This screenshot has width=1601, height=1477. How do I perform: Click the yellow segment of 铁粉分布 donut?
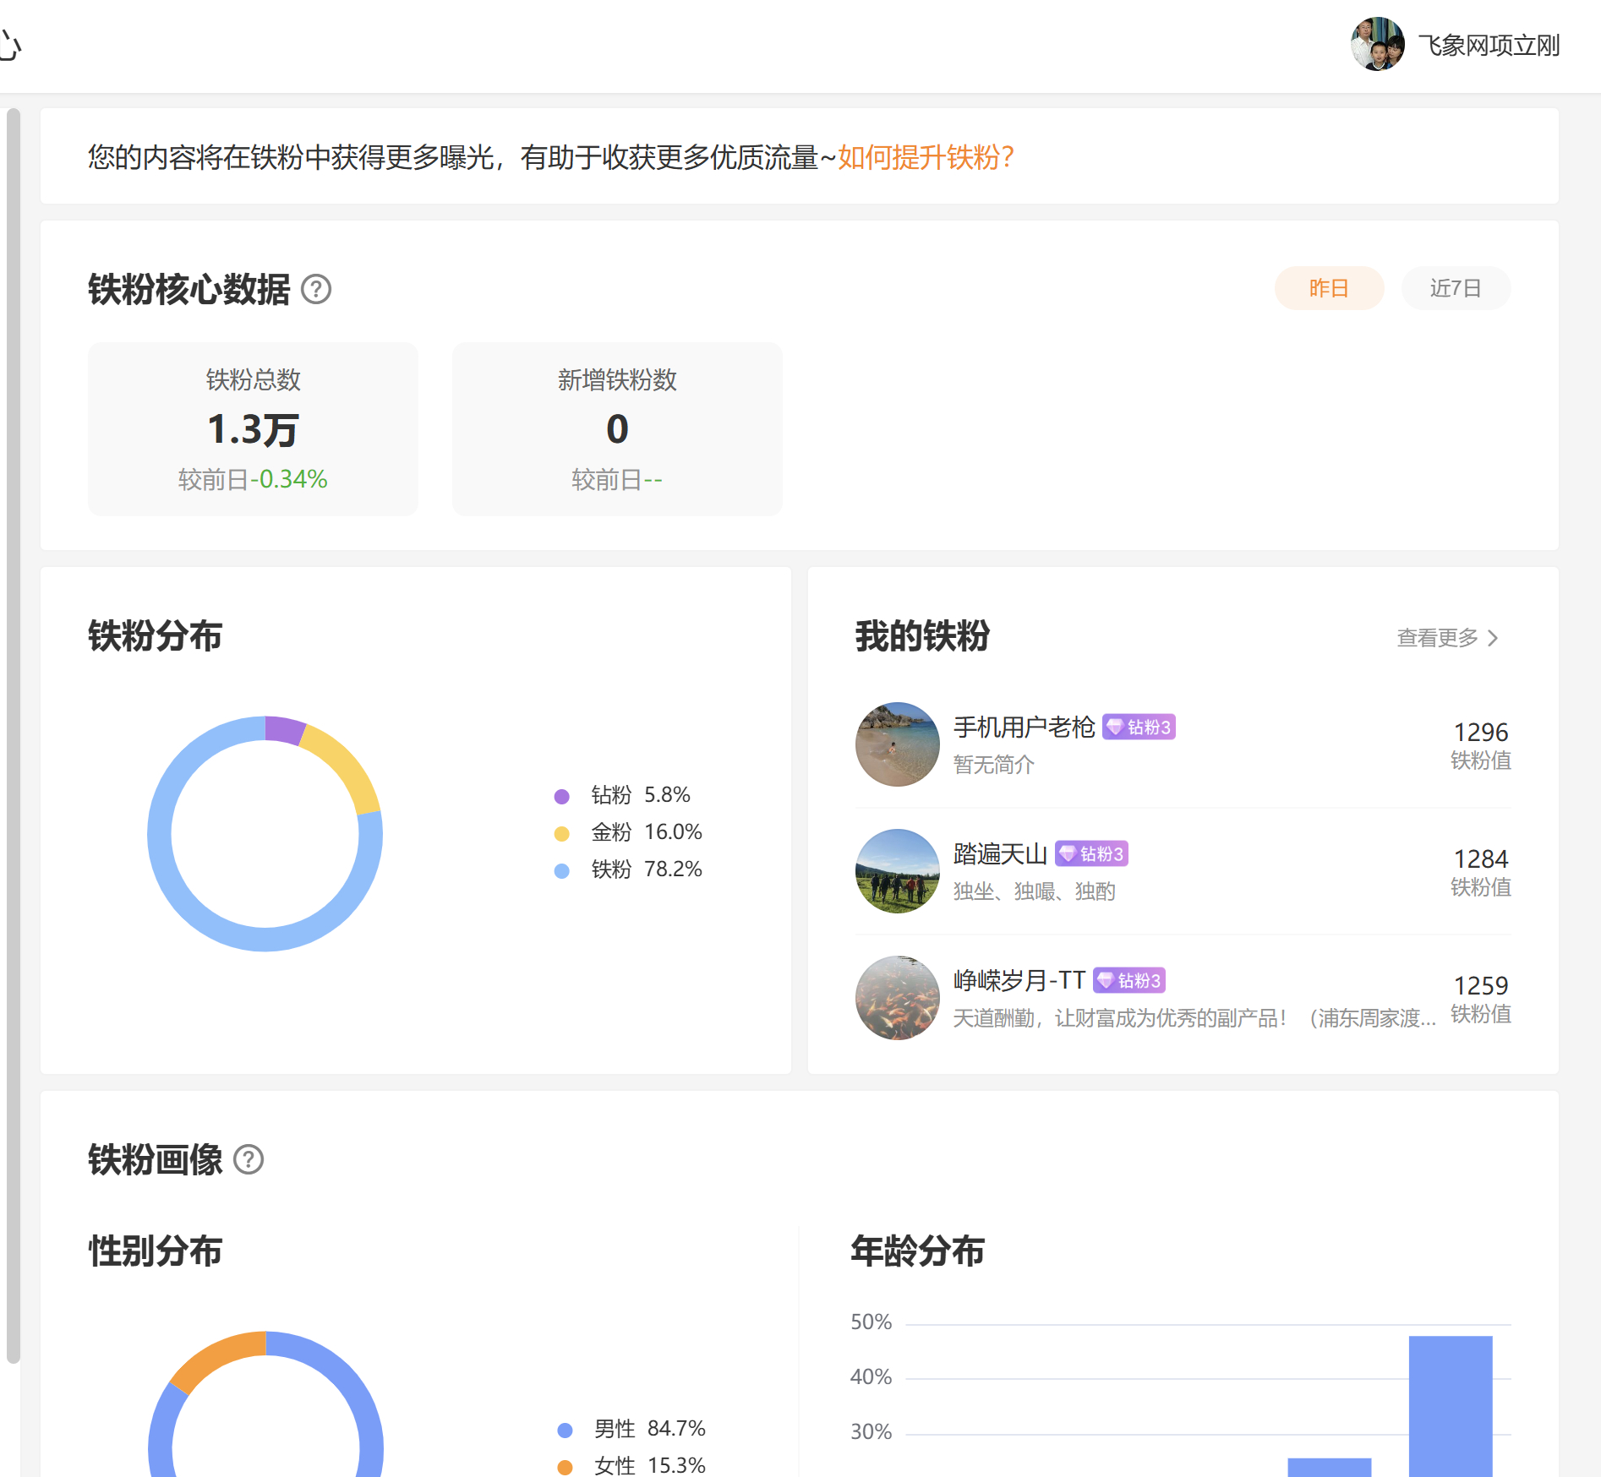pyautogui.click(x=348, y=762)
